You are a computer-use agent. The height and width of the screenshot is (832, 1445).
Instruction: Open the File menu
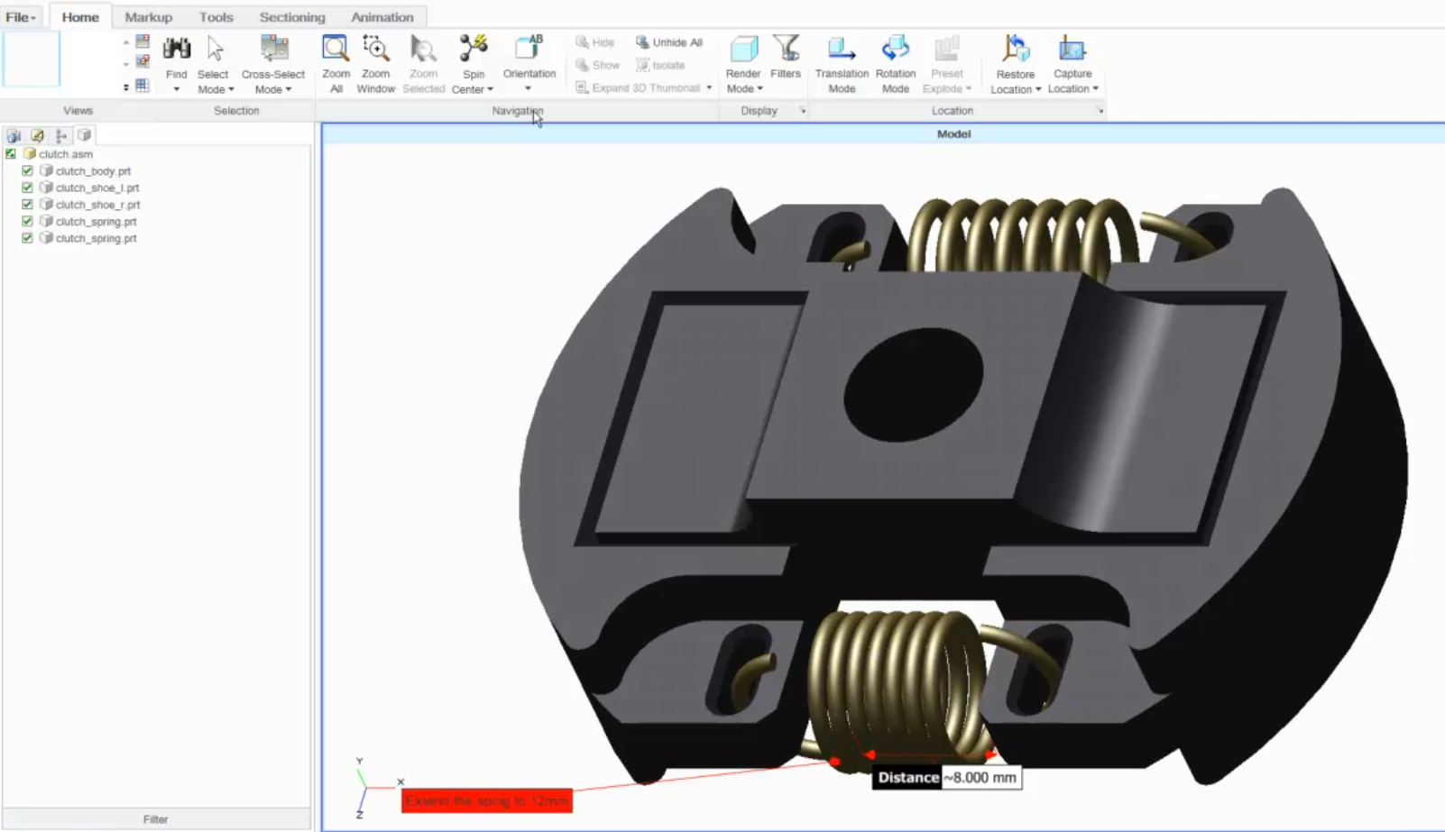click(x=20, y=16)
